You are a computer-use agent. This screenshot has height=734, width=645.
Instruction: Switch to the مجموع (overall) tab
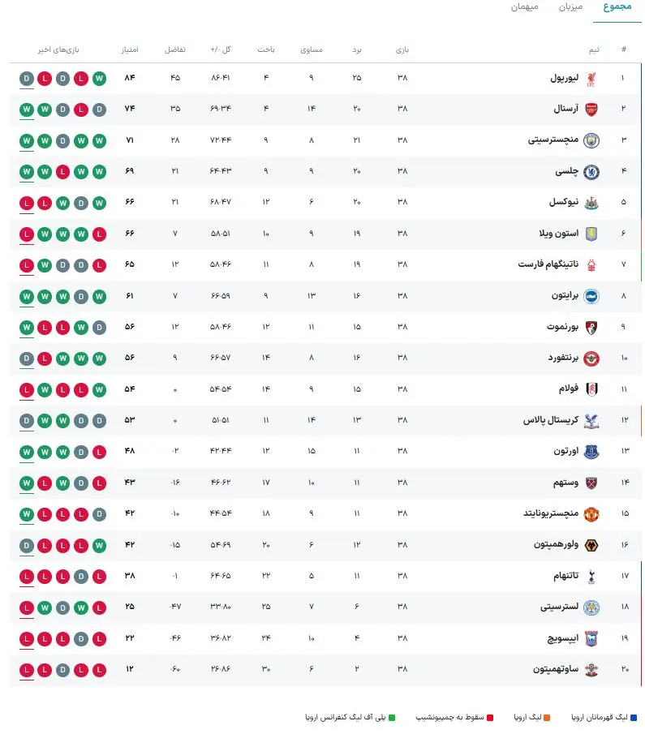[617, 6]
